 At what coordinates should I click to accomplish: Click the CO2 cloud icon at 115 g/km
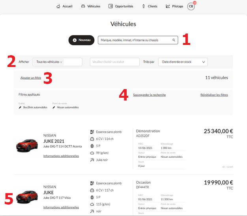[92, 204]
